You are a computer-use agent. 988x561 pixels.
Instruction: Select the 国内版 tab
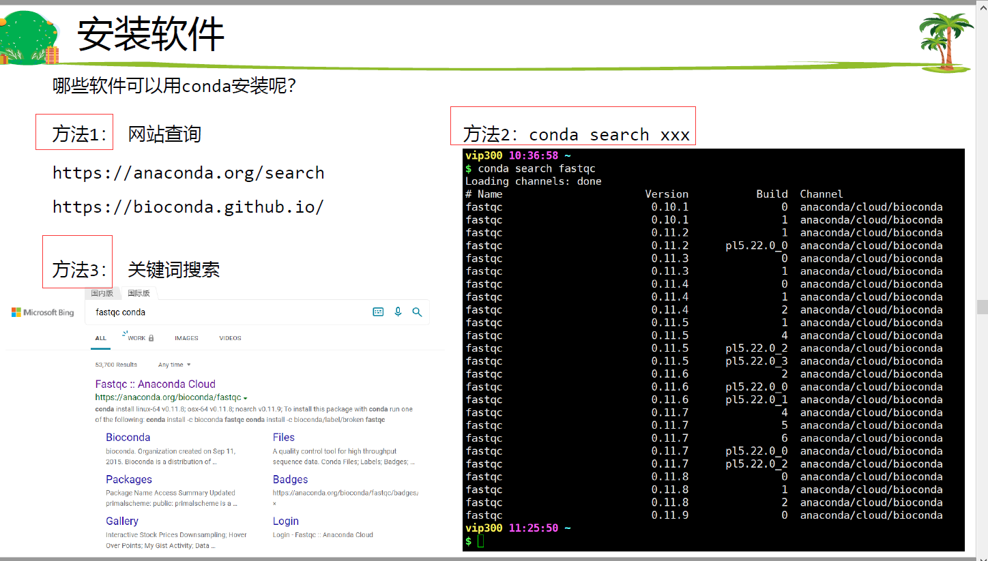click(102, 292)
